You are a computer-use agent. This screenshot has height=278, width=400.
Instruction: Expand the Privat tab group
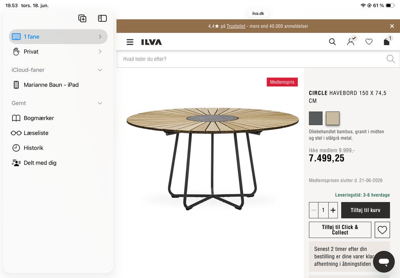(58, 52)
